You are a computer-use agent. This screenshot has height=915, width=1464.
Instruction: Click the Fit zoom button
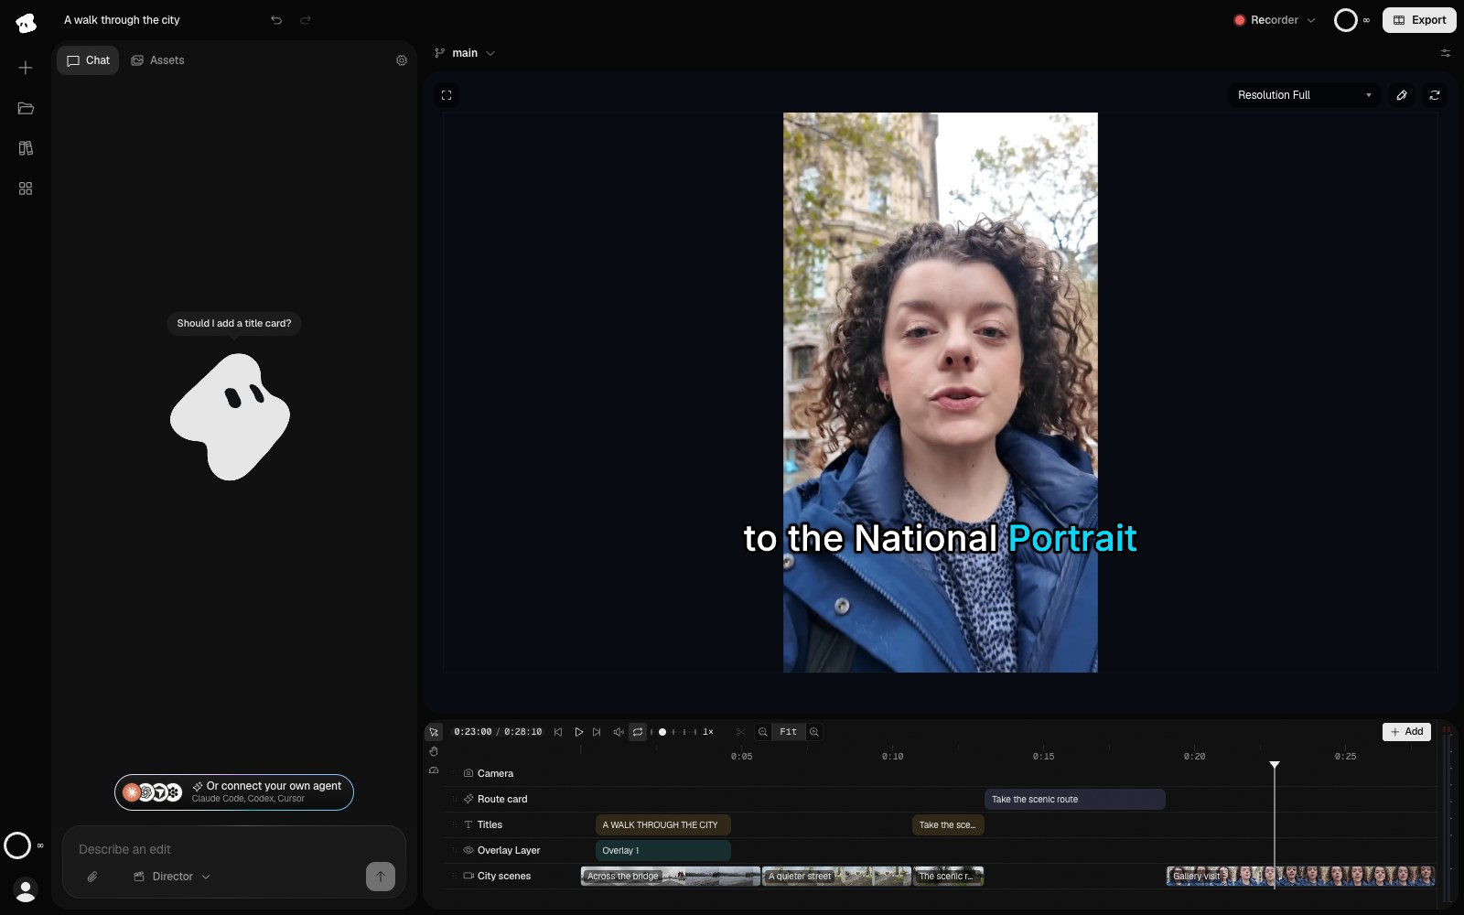tap(788, 732)
